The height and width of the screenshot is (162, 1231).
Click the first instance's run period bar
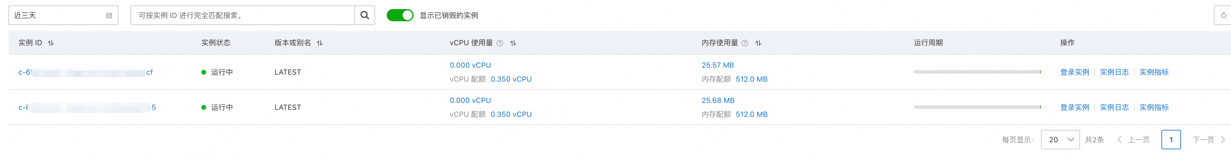pos(977,72)
